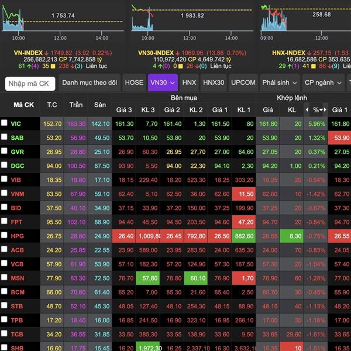Check the FPT row checkbox
The image size is (351, 351).
tap(4, 221)
